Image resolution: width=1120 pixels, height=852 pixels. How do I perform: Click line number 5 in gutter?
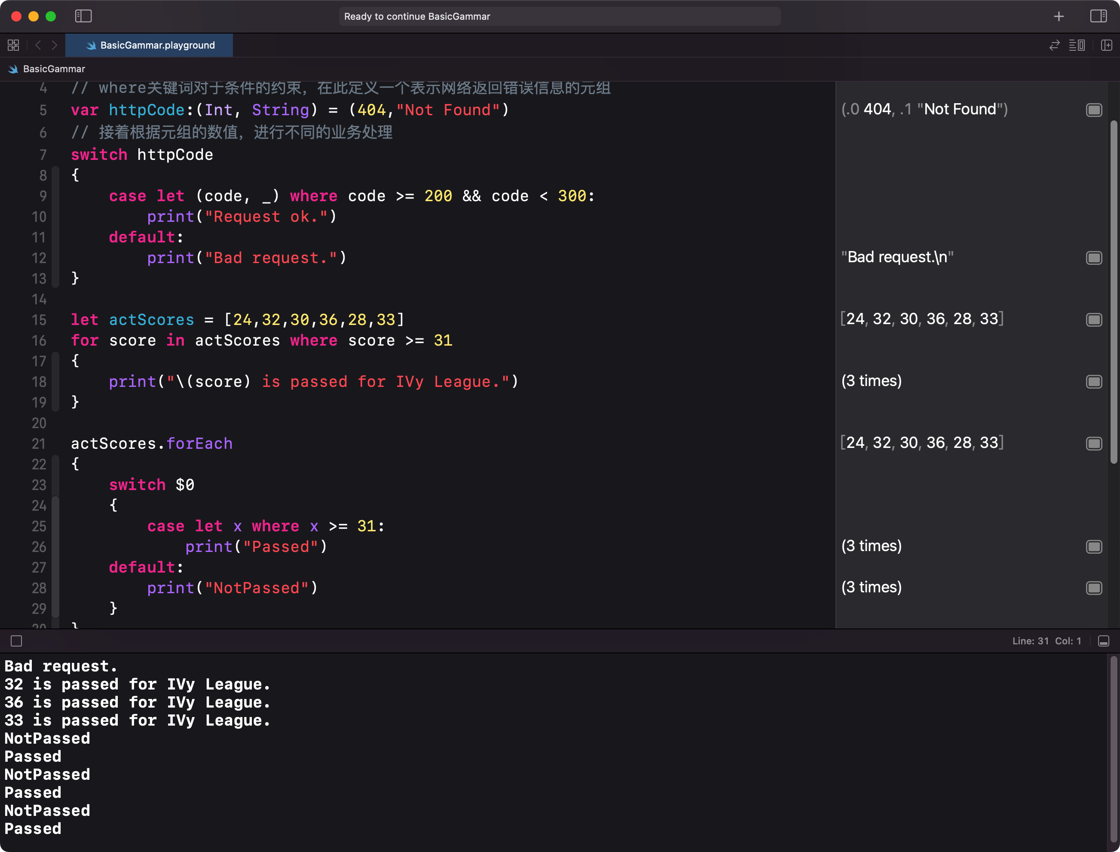click(x=43, y=110)
